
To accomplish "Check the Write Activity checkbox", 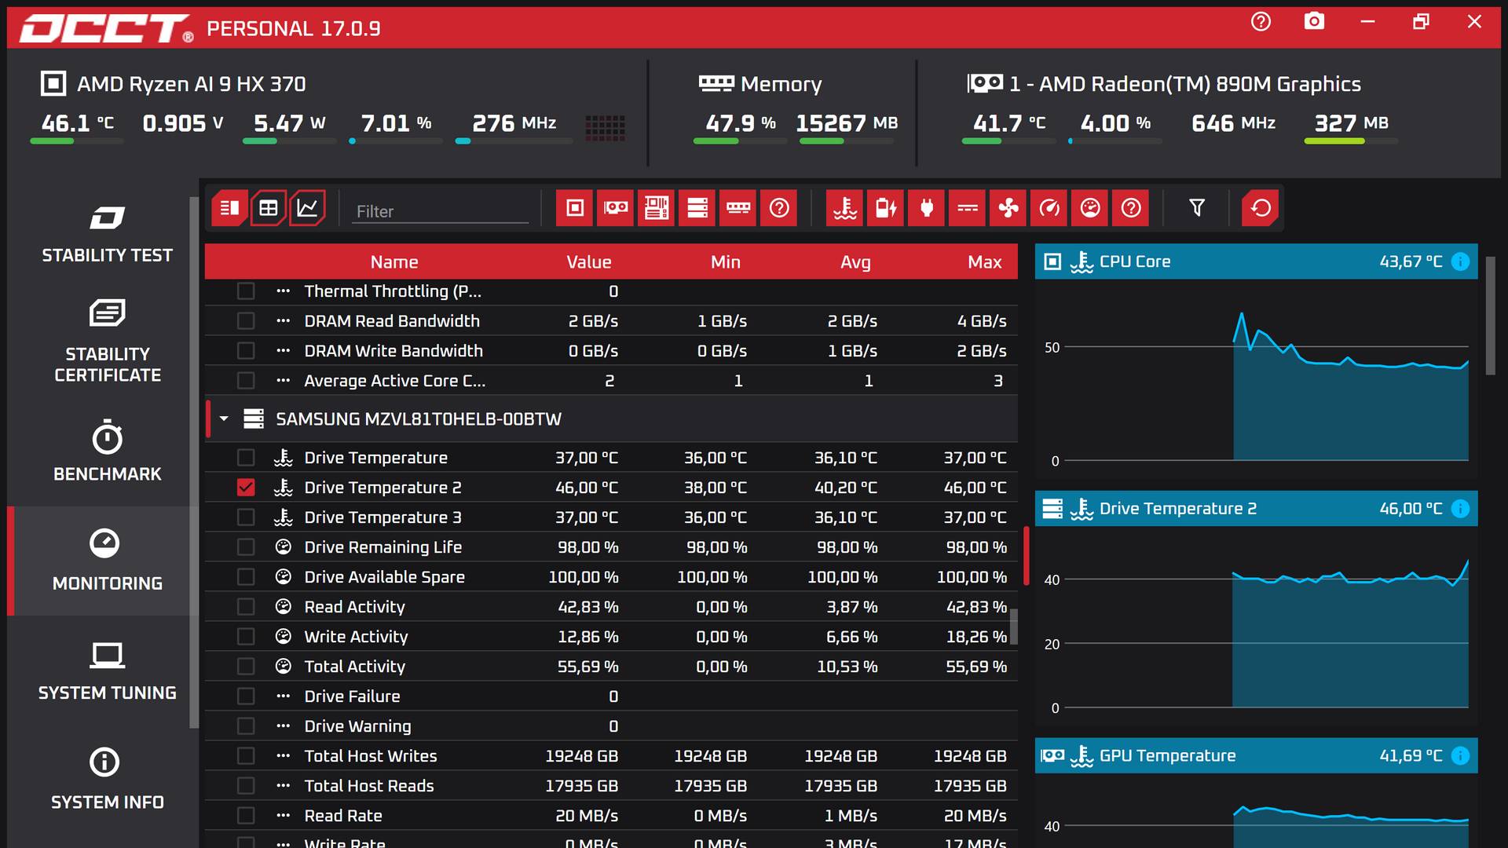I will pyautogui.click(x=246, y=637).
